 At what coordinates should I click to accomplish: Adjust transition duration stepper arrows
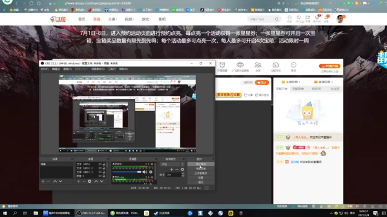click(x=183, y=175)
